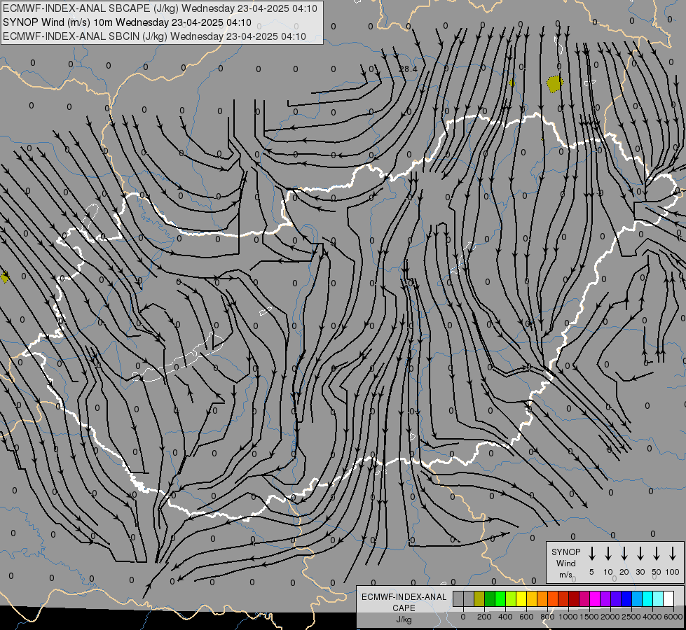686x630 pixels.
Task: Click the CAPE word in the legend
Action: (404, 608)
